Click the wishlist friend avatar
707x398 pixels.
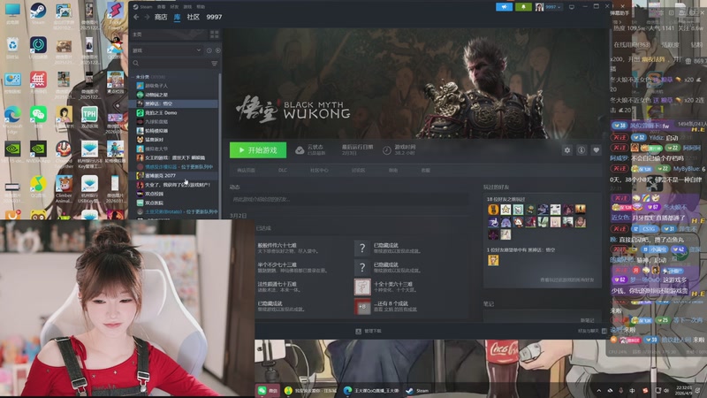point(493,260)
